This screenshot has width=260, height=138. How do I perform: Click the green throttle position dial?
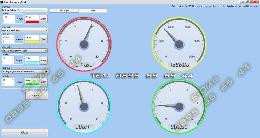(179, 106)
